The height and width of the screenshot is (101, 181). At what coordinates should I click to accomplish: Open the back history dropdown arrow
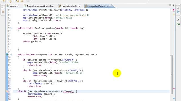coord(25,1)
